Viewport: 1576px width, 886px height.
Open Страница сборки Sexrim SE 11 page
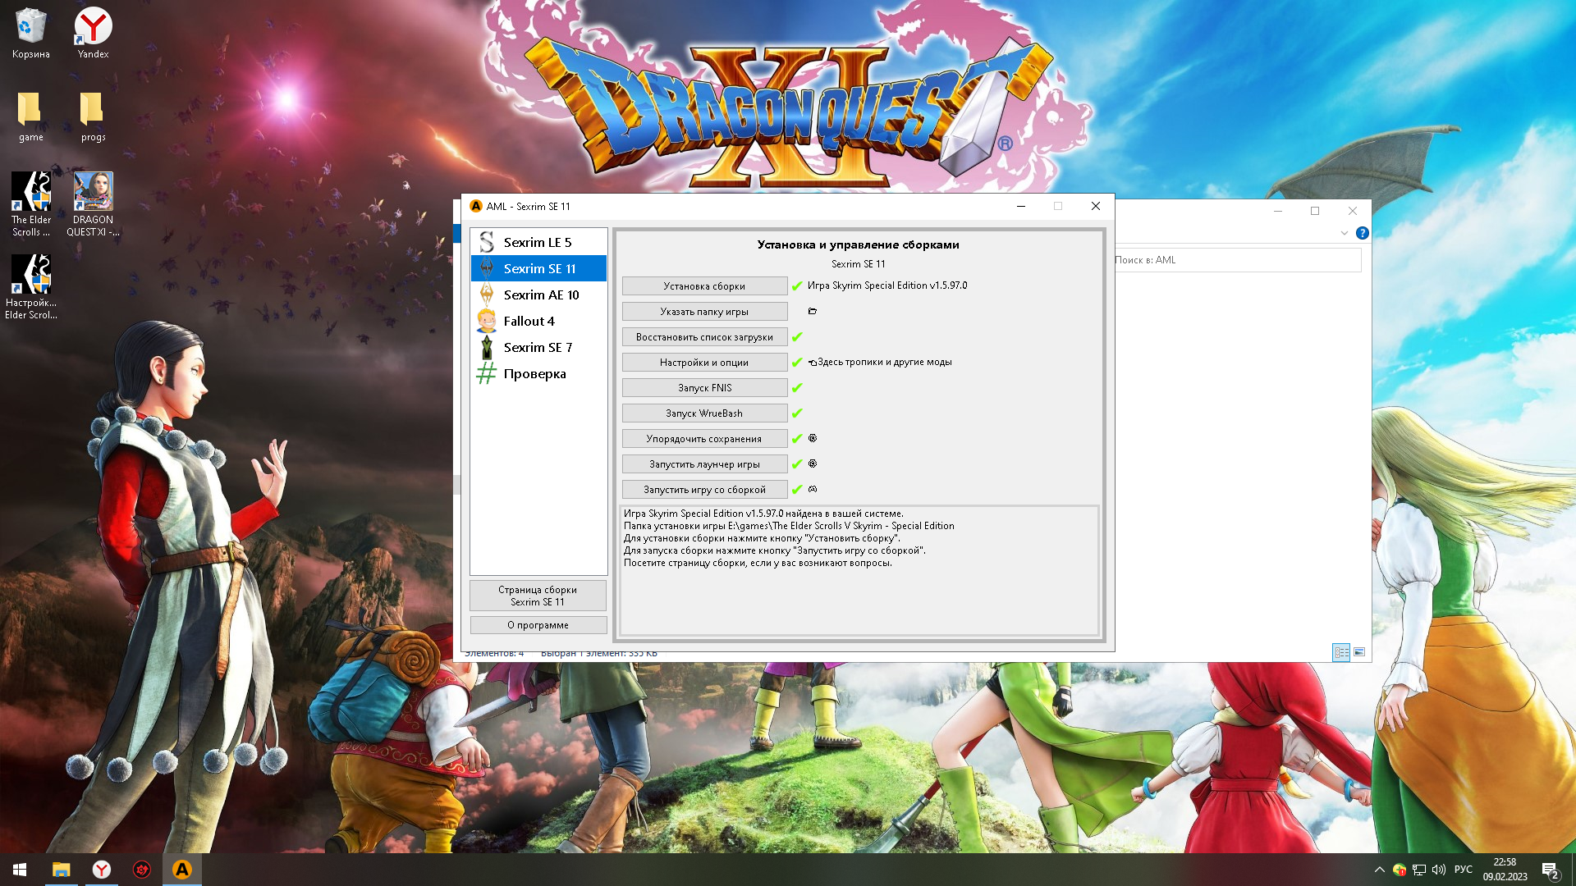(538, 596)
